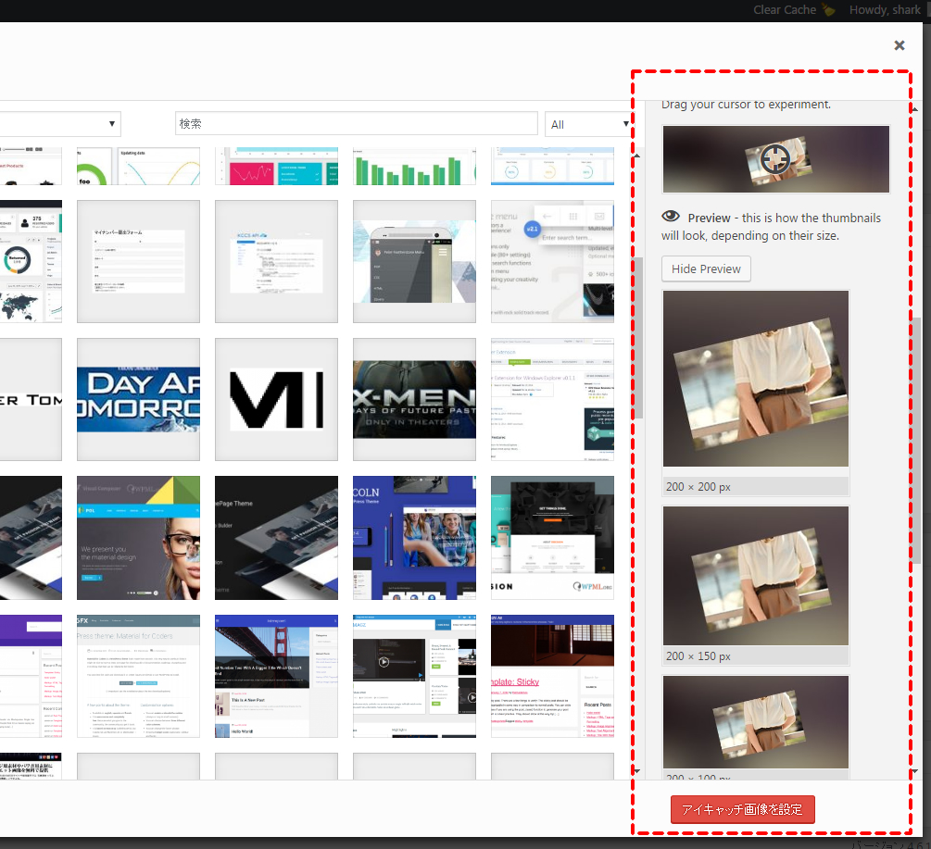Click in the 検索 search field
The width and height of the screenshot is (931, 849).
point(357,124)
